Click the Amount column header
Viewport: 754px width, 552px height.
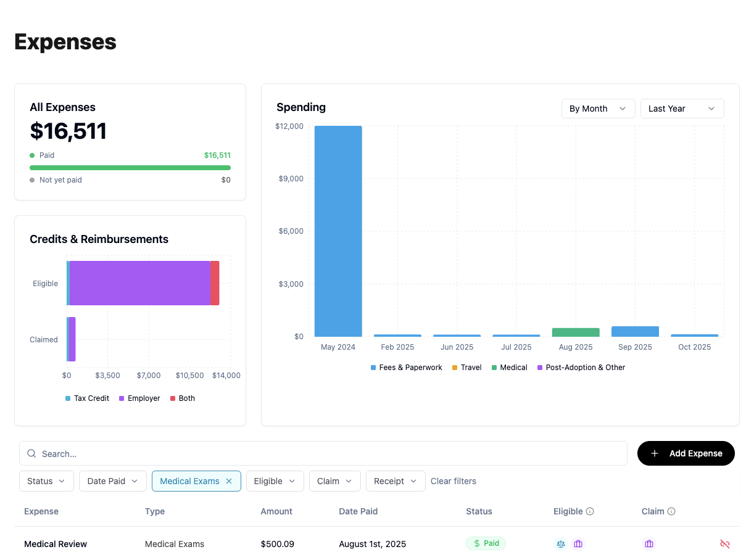click(276, 511)
